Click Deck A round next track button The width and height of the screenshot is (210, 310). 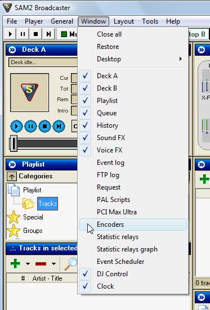pyautogui.click(x=59, y=126)
